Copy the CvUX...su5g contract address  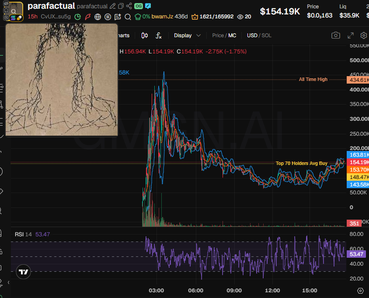pyautogui.click(x=56, y=17)
